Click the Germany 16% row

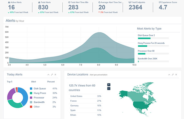coord(86,106)
